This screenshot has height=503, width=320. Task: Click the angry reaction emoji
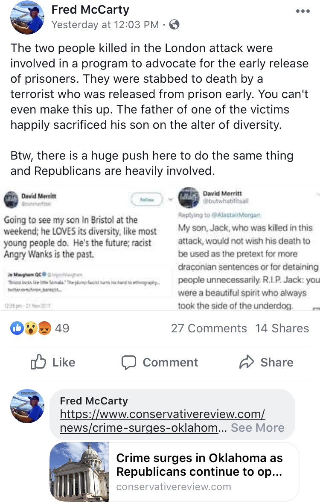tap(44, 328)
